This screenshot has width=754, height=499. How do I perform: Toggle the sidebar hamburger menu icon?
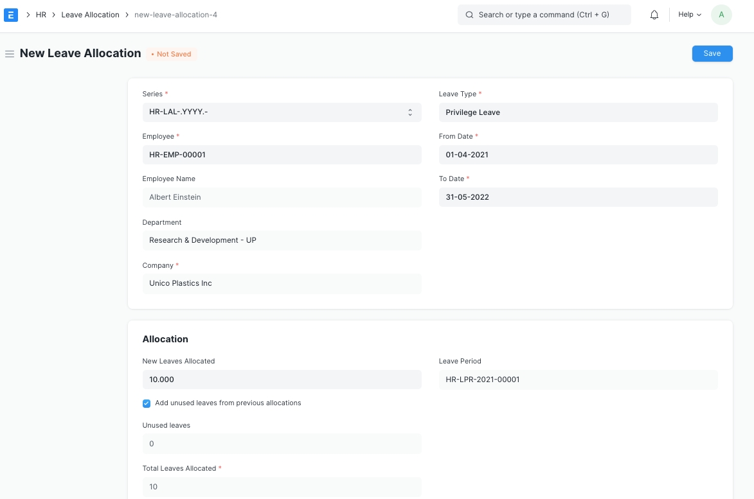pyautogui.click(x=10, y=54)
